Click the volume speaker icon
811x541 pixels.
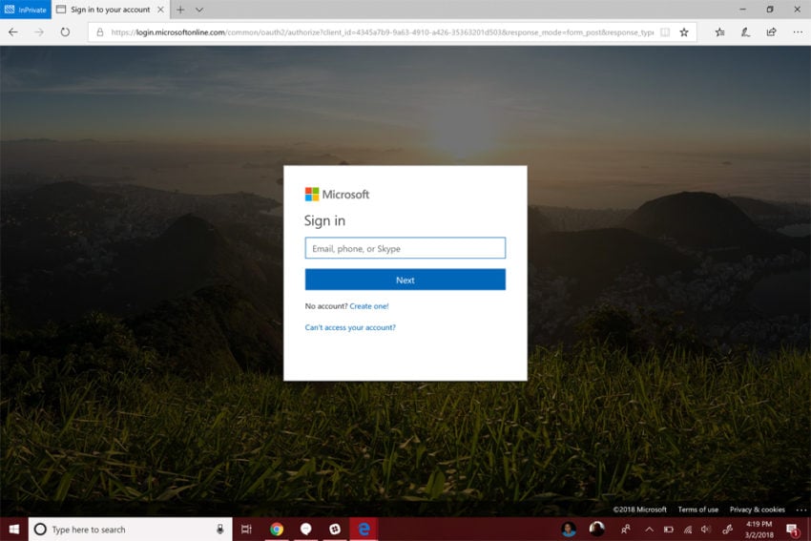tap(706, 530)
